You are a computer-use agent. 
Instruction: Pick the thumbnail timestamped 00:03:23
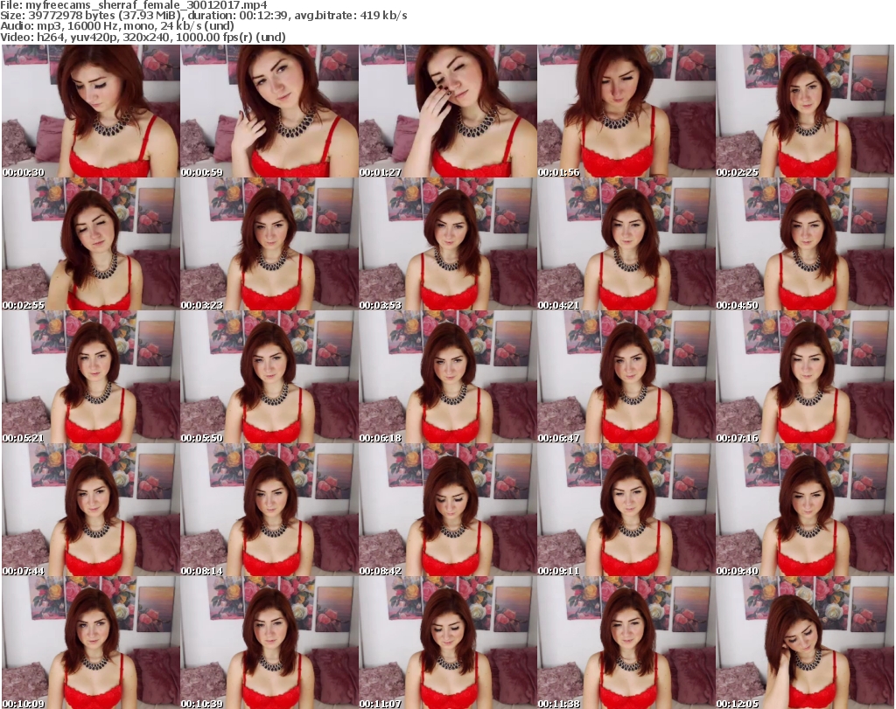pos(269,244)
